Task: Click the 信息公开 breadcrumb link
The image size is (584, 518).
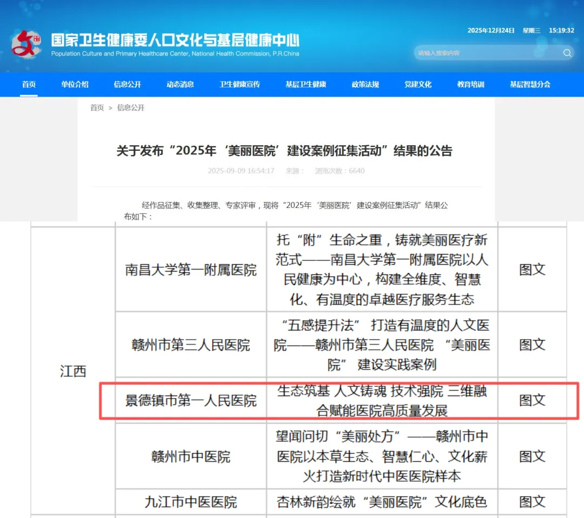Action: point(131,108)
